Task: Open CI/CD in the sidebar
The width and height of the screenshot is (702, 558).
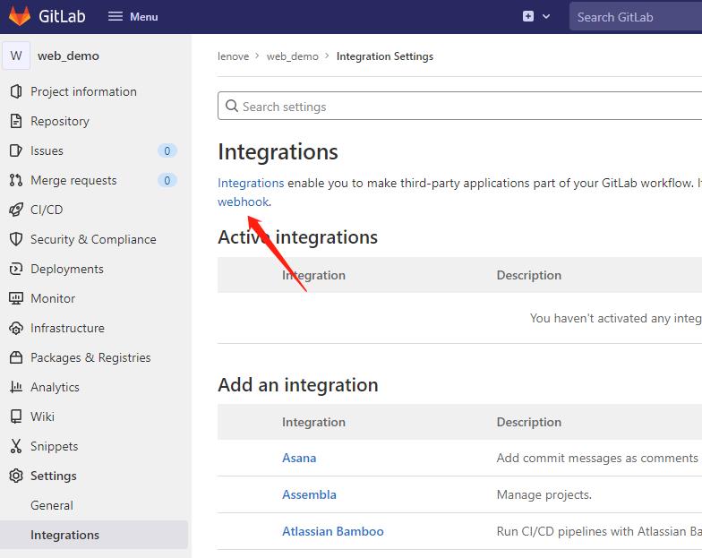Action: click(47, 210)
